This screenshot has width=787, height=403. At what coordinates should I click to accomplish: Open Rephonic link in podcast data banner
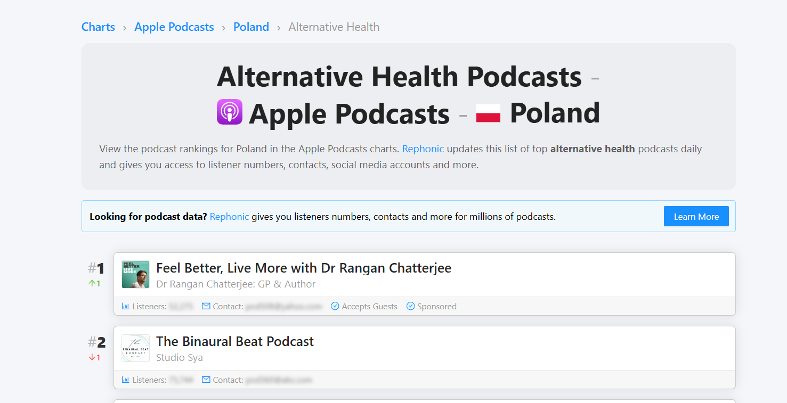[229, 217]
